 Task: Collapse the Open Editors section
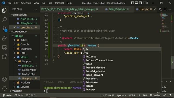(x=11, y=15)
